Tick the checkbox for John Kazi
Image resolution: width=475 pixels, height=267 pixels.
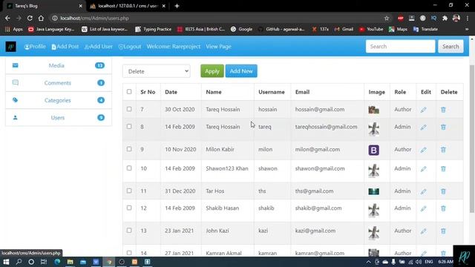[129, 231]
